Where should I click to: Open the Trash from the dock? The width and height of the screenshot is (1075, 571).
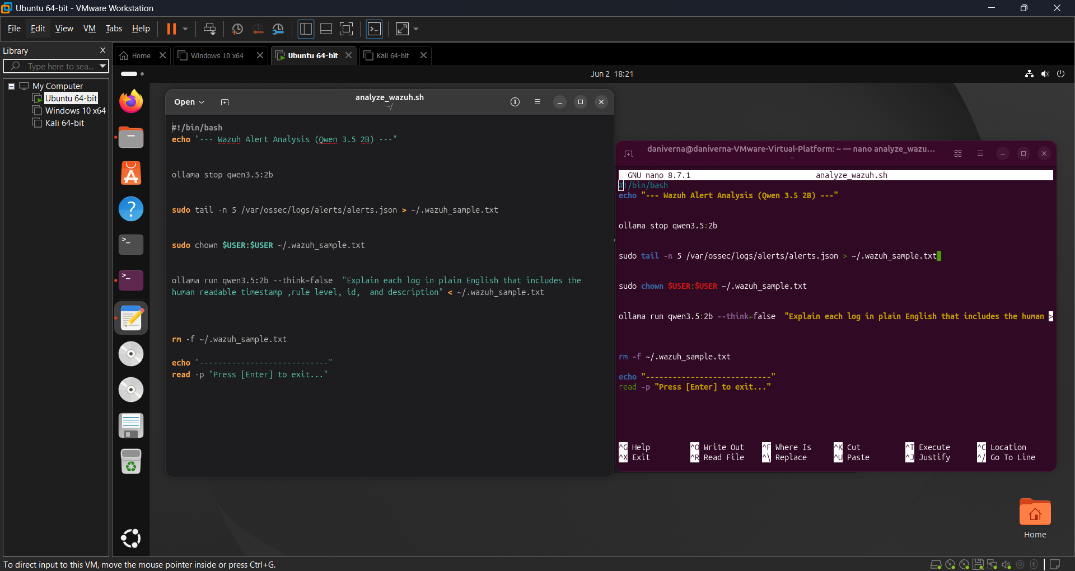pos(131,462)
